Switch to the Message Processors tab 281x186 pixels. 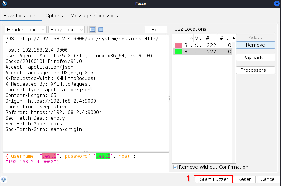pyautogui.click(x=94, y=16)
